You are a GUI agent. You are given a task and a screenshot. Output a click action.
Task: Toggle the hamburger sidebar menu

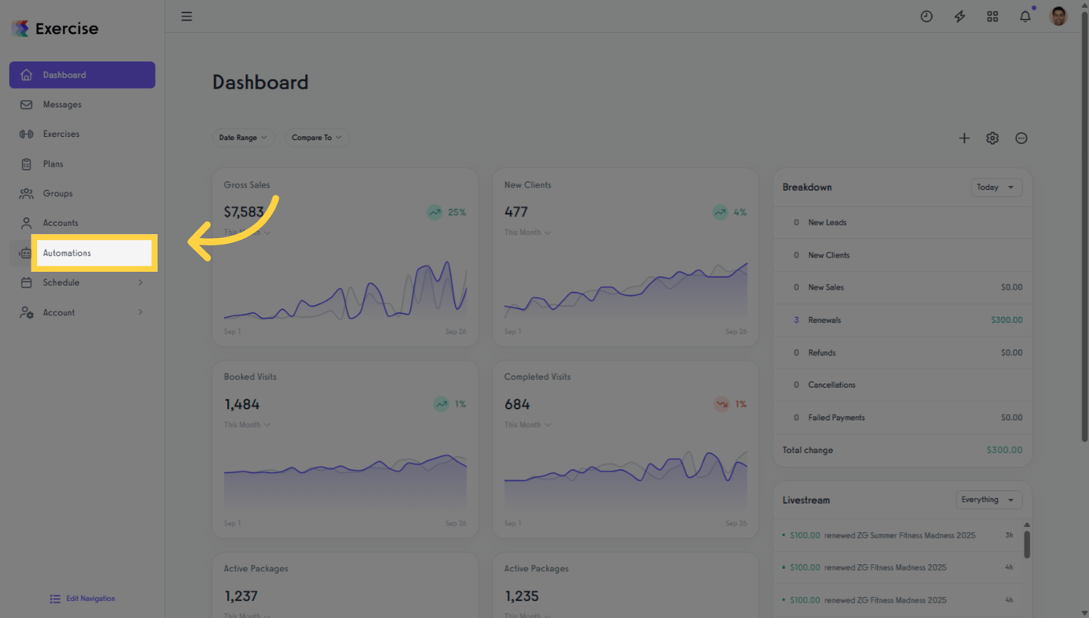pos(186,16)
